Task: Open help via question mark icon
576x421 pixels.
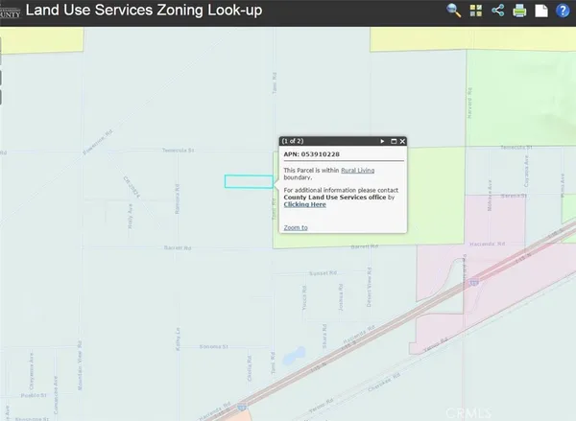Action: point(562,11)
